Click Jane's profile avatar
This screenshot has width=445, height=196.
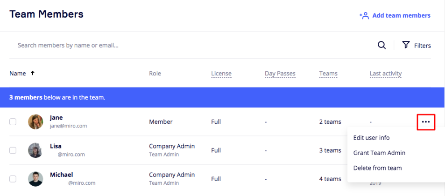coord(35,122)
